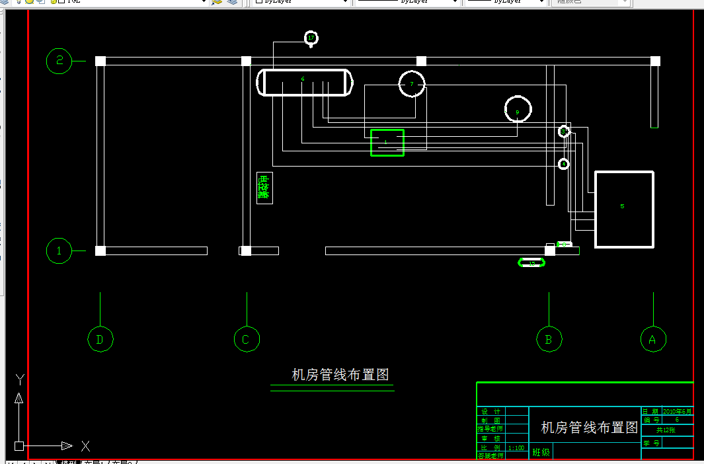
Task: Select grid axis bubble letter B
Action: 549,339
